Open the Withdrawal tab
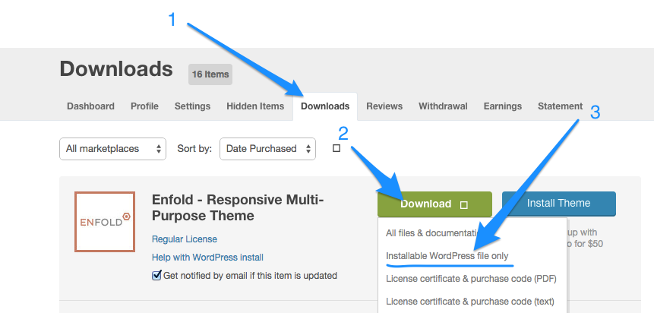This screenshot has width=654, height=313. tap(443, 106)
